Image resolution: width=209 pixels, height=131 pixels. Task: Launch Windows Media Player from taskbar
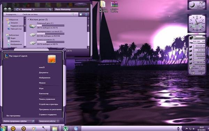tap(34, 129)
